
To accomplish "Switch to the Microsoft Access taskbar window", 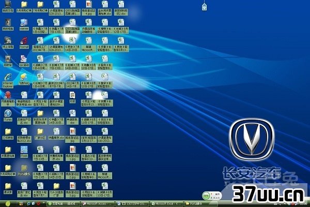I will point(98,203).
